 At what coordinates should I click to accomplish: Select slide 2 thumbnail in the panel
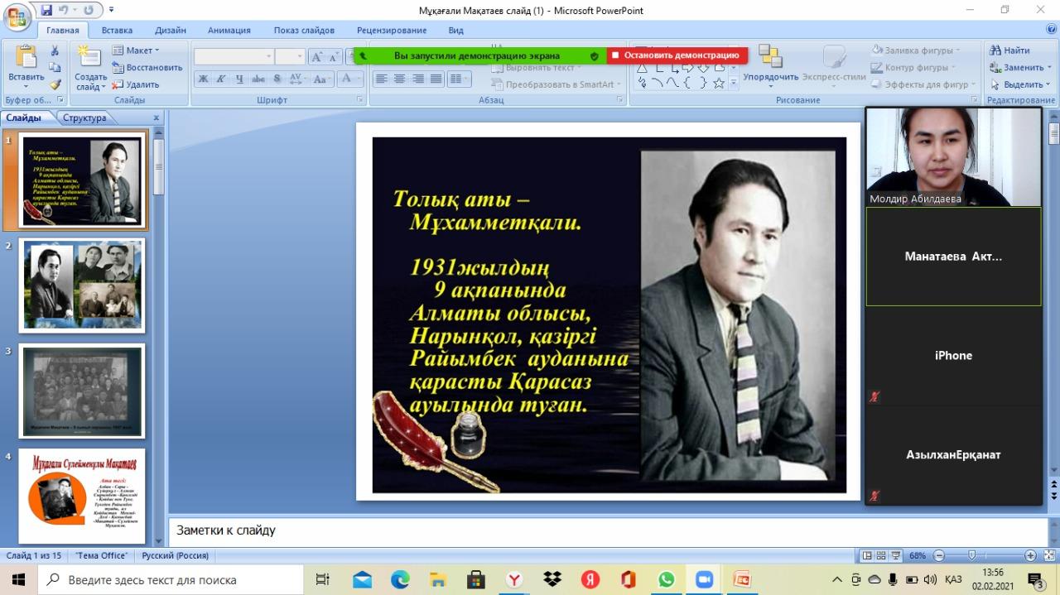(81, 284)
